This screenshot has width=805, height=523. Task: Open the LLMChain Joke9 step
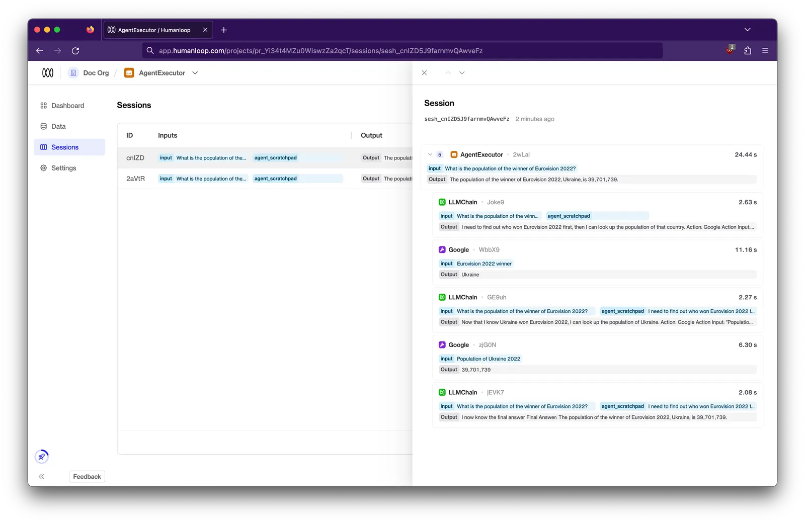click(598, 214)
